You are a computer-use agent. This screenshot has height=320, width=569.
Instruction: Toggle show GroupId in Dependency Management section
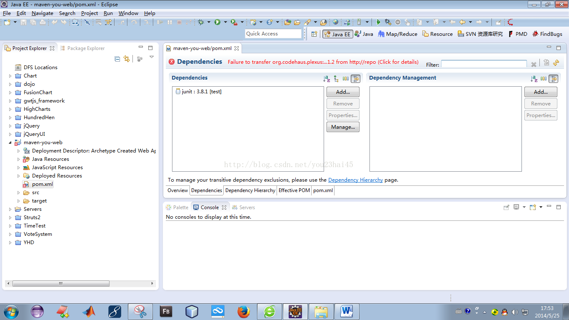pyautogui.click(x=544, y=78)
